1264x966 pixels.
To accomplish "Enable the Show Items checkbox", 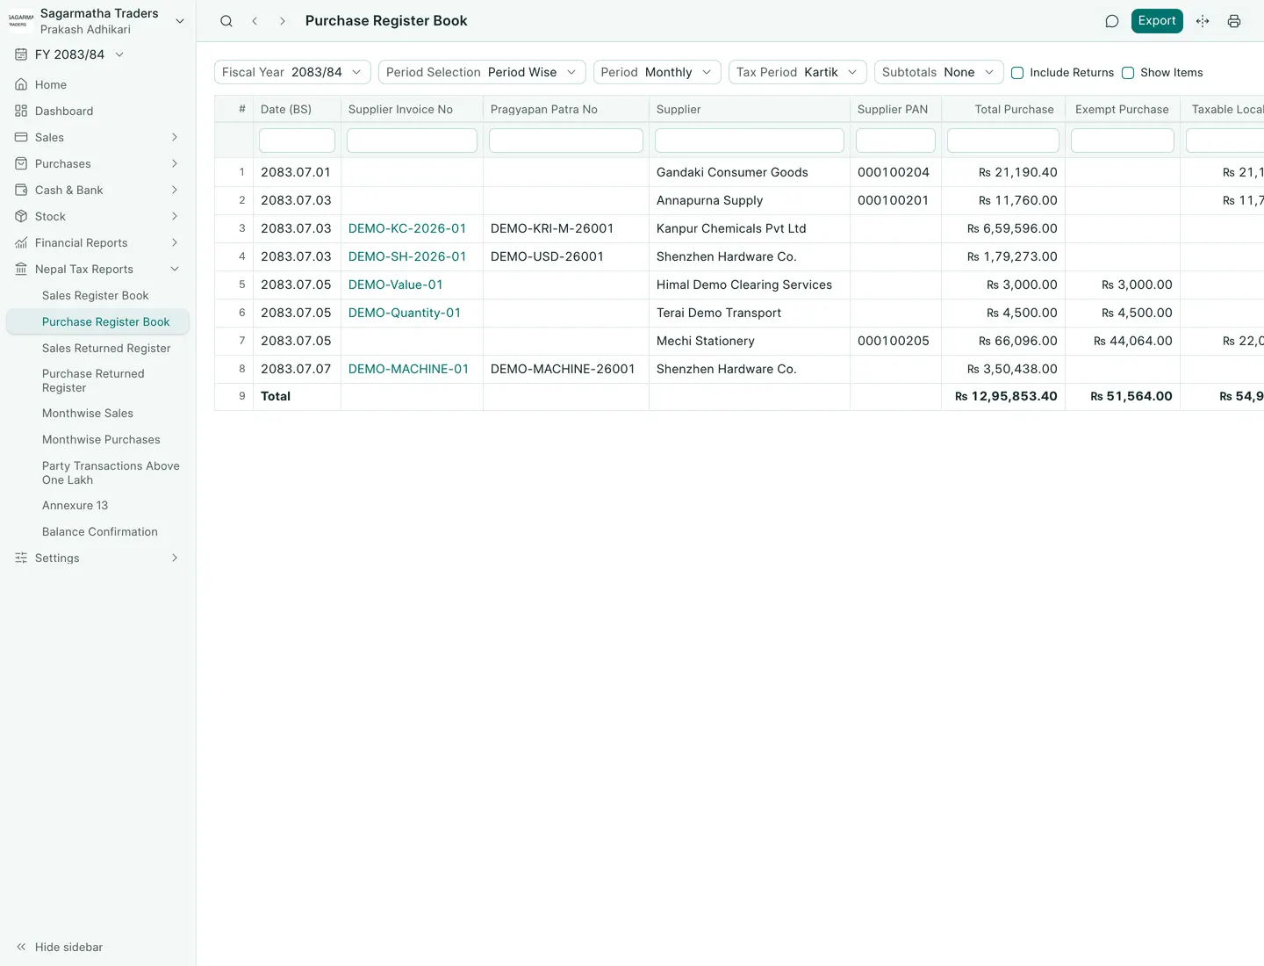I will pyautogui.click(x=1128, y=73).
